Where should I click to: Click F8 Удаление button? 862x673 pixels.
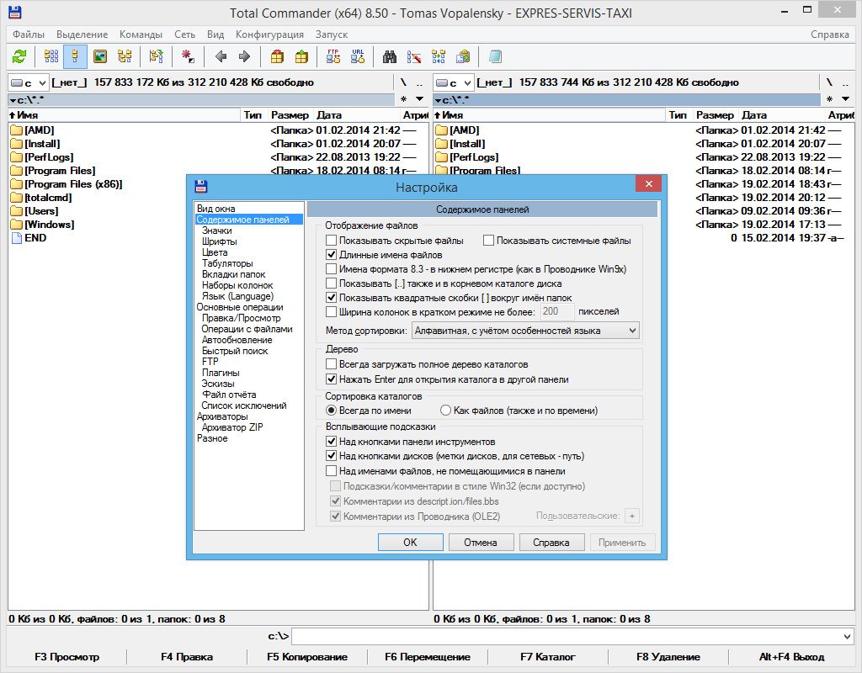(668, 657)
